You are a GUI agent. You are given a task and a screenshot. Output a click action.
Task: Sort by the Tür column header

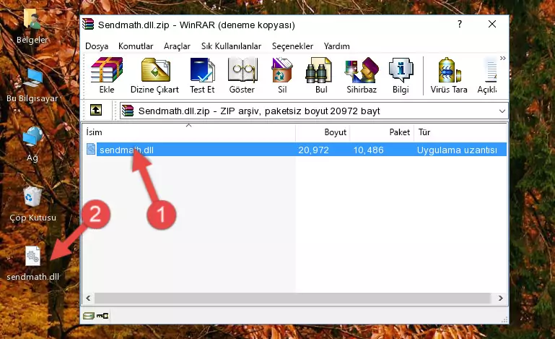coord(460,132)
